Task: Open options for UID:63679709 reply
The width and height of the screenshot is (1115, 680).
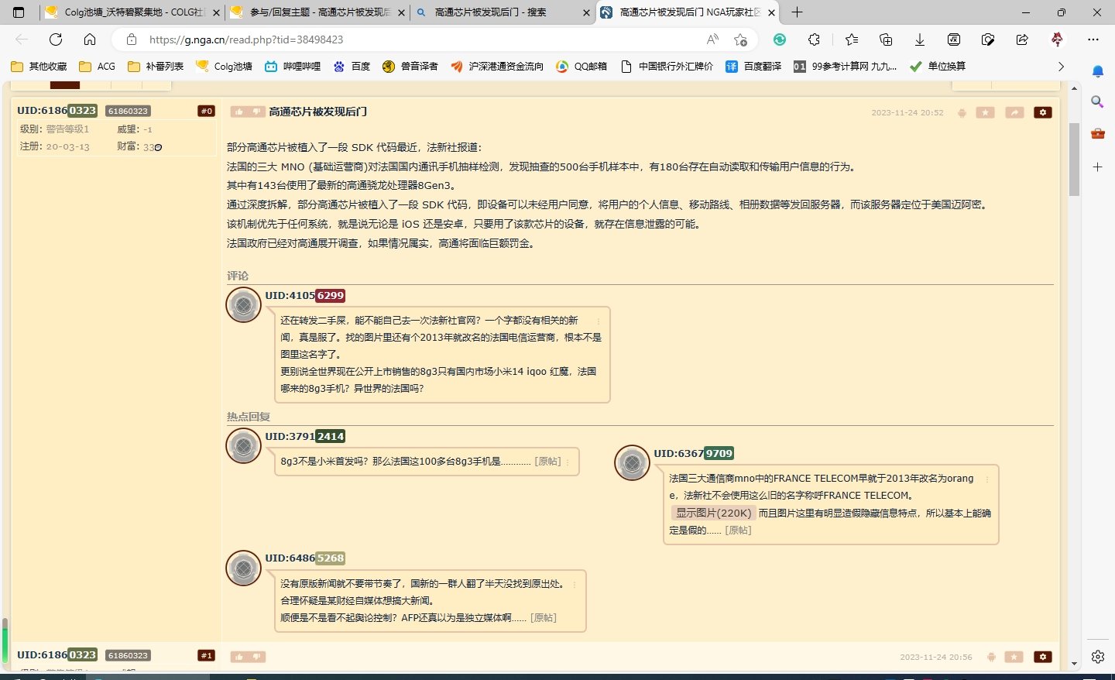Action: tap(987, 479)
